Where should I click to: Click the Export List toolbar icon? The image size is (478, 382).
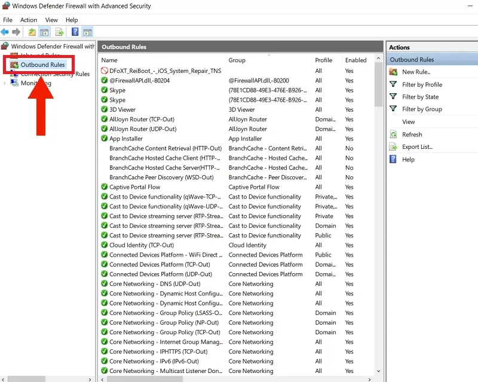tap(59, 32)
